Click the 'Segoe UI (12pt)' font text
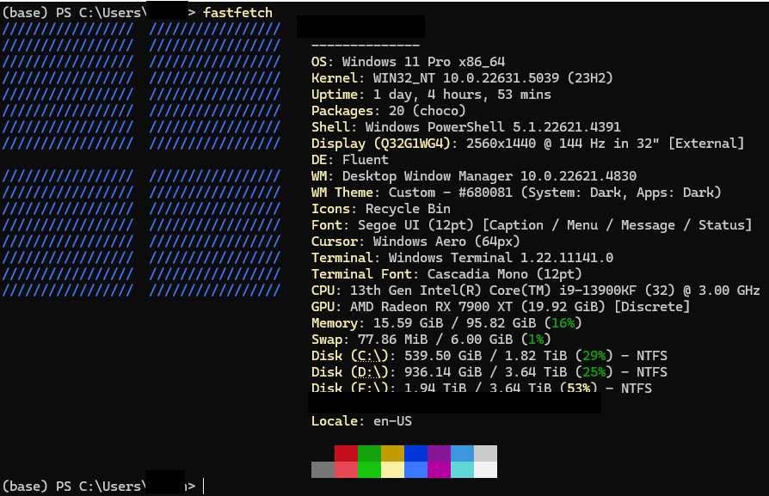Viewport: 769px width, 496px height. (x=415, y=225)
